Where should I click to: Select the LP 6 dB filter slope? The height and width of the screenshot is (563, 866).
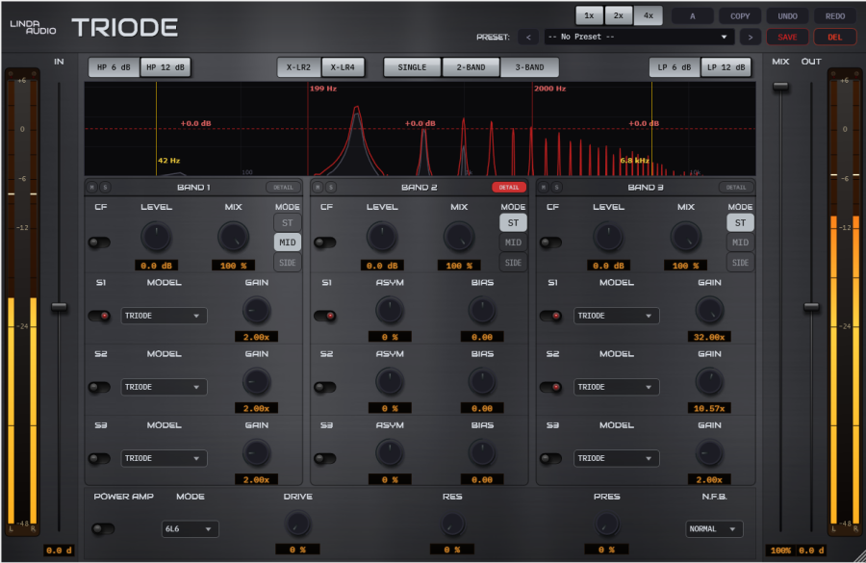click(x=675, y=67)
